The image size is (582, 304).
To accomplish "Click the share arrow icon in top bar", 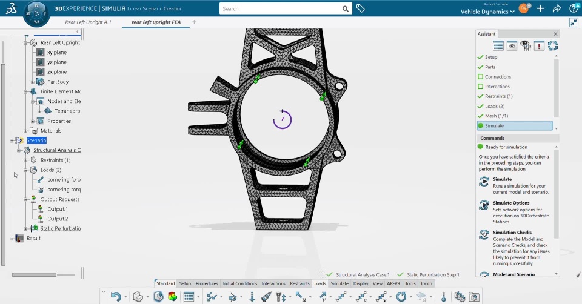I will (557, 8).
